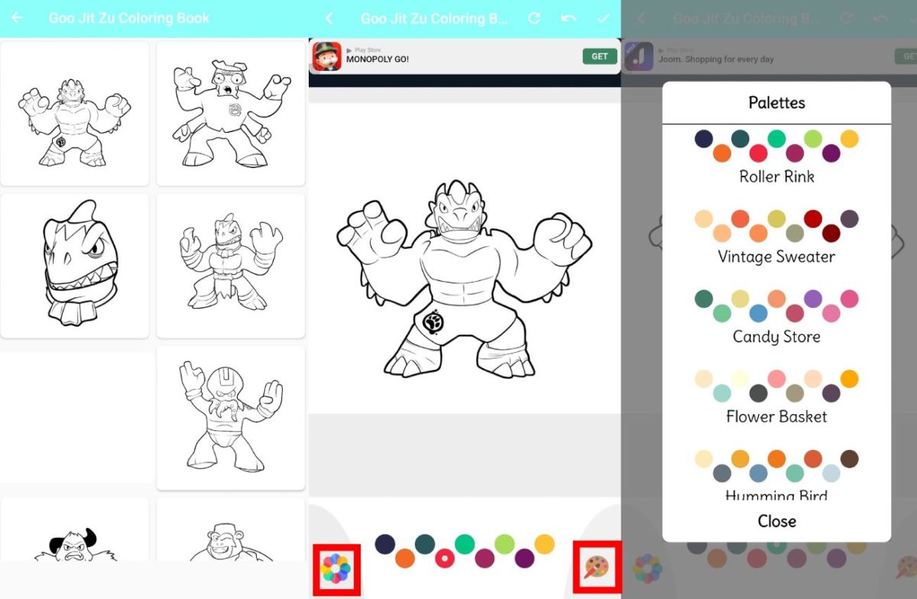This screenshot has height=599, width=917.
Task: Tap the Monopoly GO app icon in the ad
Action: click(327, 57)
